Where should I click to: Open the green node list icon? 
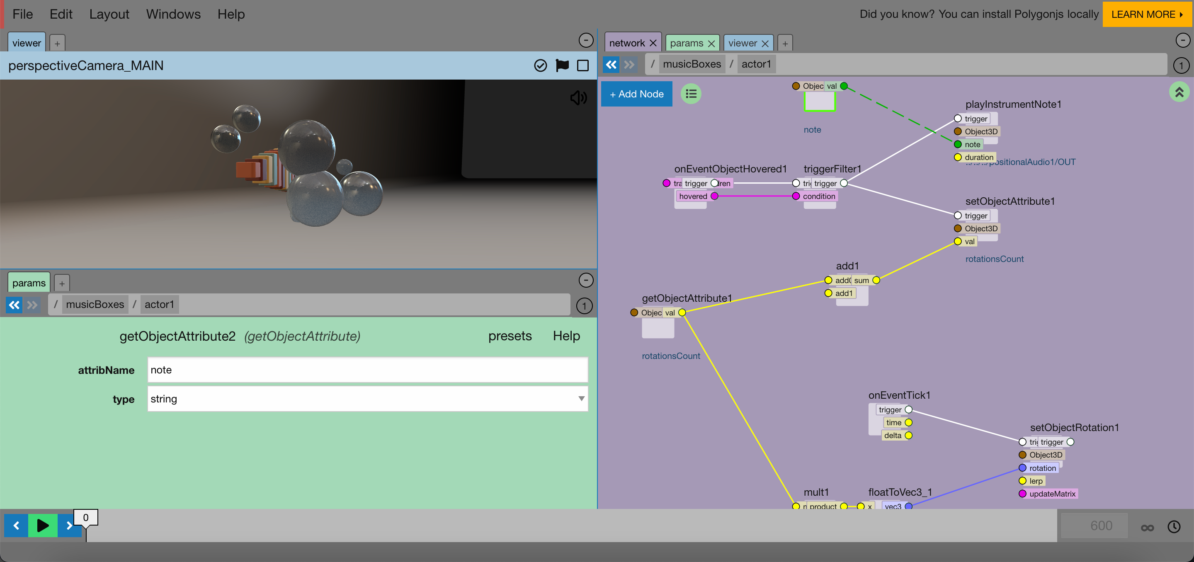(x=691, y=94)
